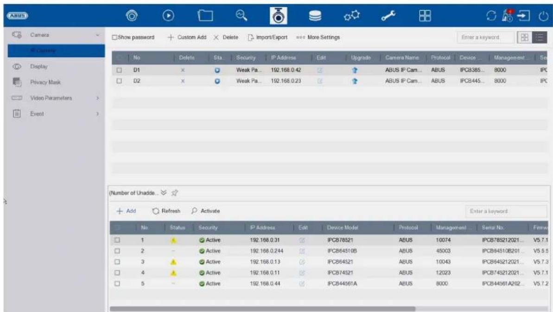Open the File Management folder icon
Screen dimensions: 553x312
pos(205,16)
